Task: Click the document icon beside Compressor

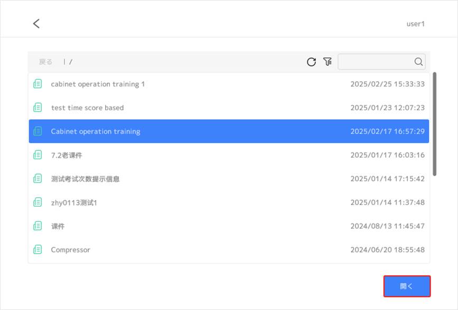Action: click(x=38, y=249)
